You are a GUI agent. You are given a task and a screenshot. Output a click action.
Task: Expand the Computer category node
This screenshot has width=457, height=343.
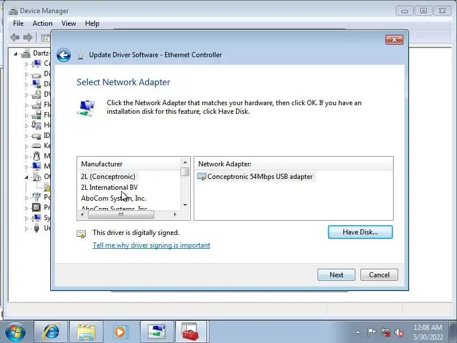(x=26, y=64)
